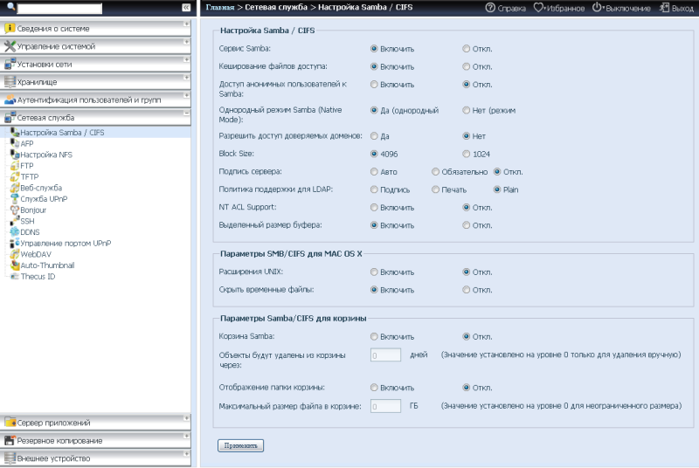The width and height of the screenshot is (699, 468).
Task: Expand the Резервное копирование section
Action: tap(187, 436)
